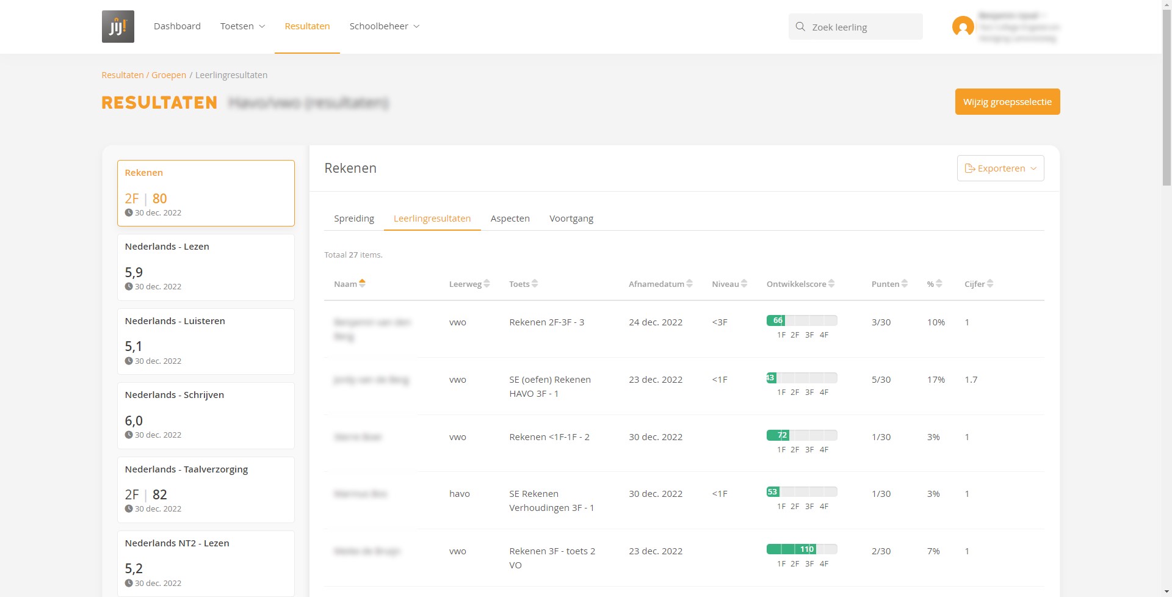The image size is (1172, 597).
Task: Click the development score bar showing 110
Action: click(x=801, y=549)
